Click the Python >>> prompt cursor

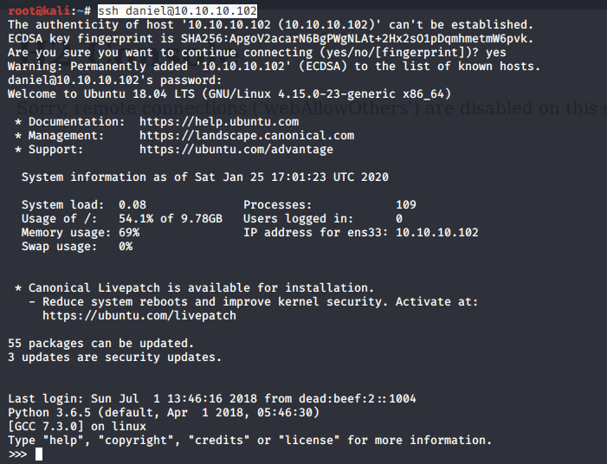tap(39, 454)
